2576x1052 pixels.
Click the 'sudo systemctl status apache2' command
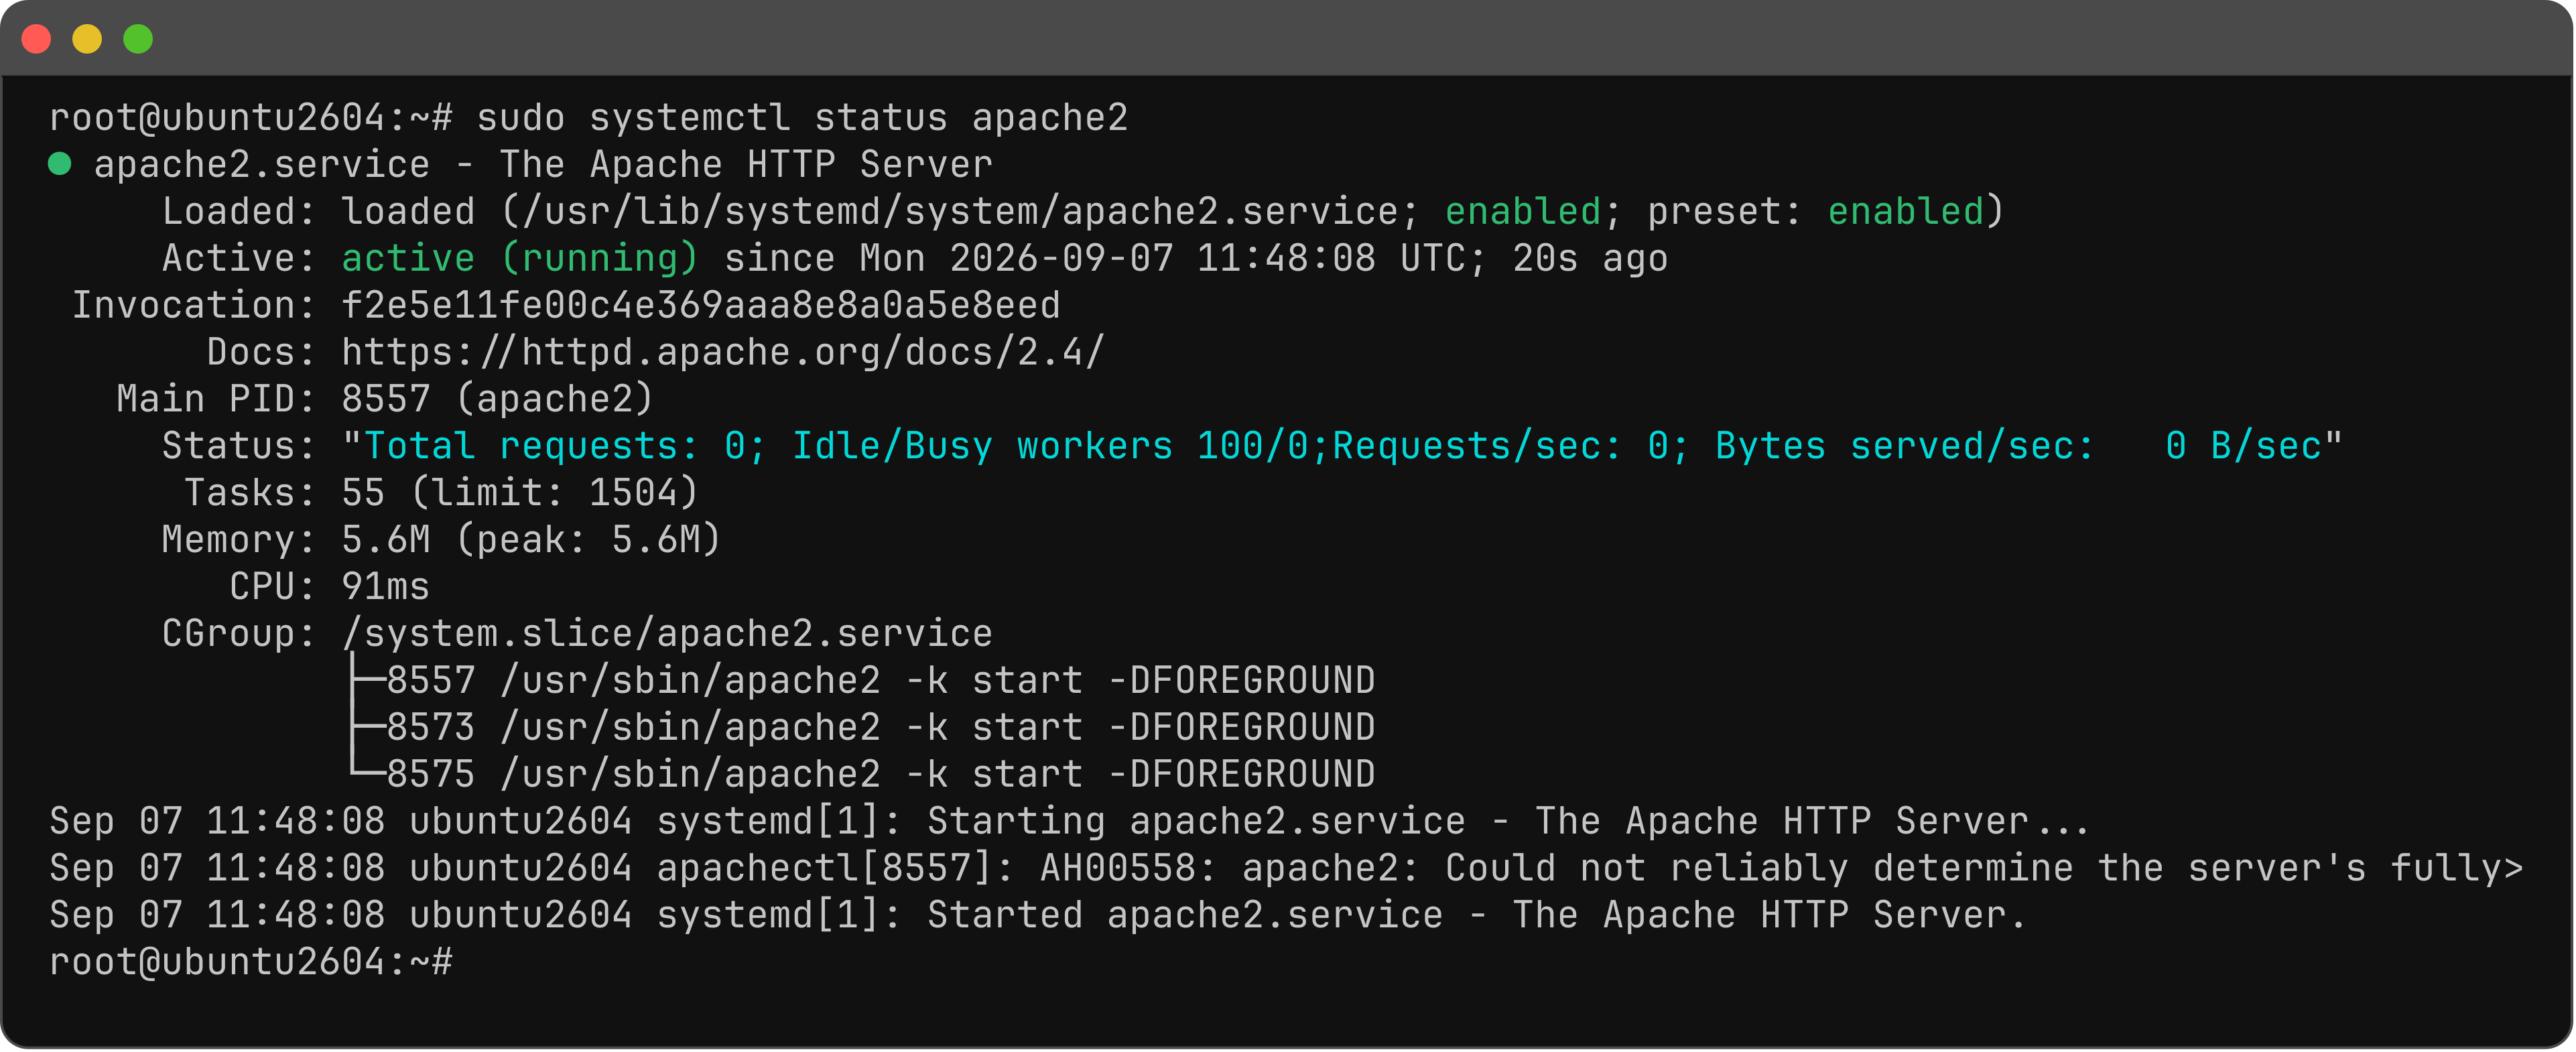802,118
